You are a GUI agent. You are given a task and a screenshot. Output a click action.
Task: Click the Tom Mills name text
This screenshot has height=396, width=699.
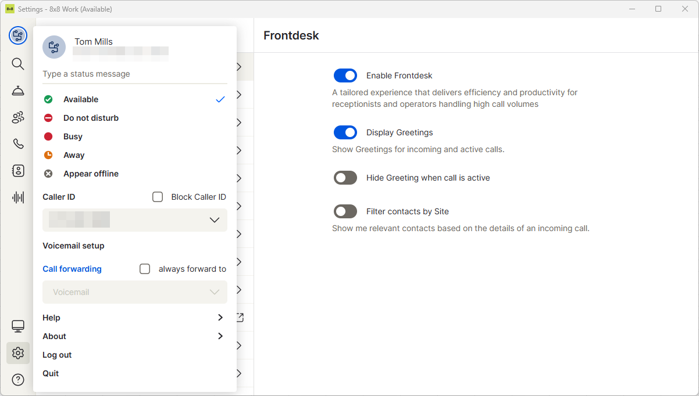coord(94,42)
